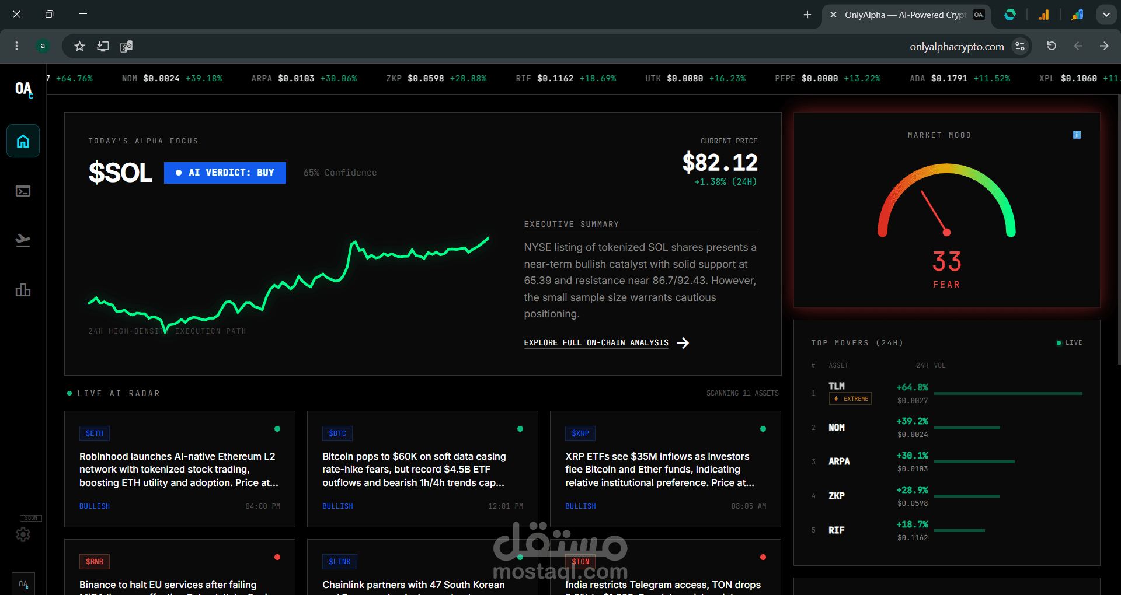Click the SOL 24H price chart

click(288, 285)
